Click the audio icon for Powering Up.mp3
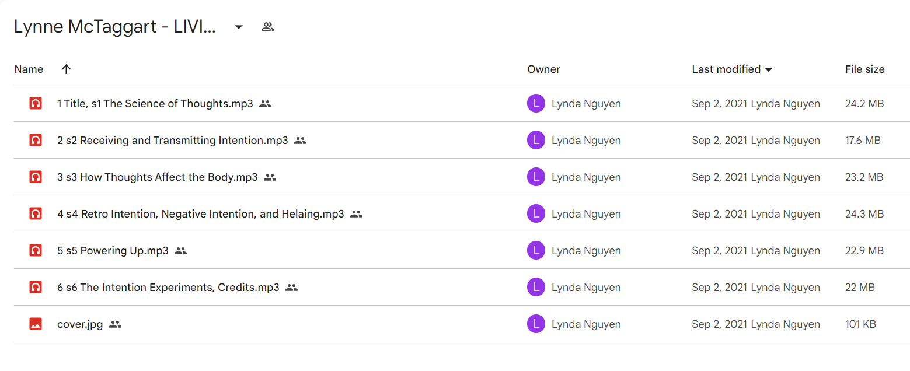The height and width of the screenshot is (371, 910). (x=36, y=251)
